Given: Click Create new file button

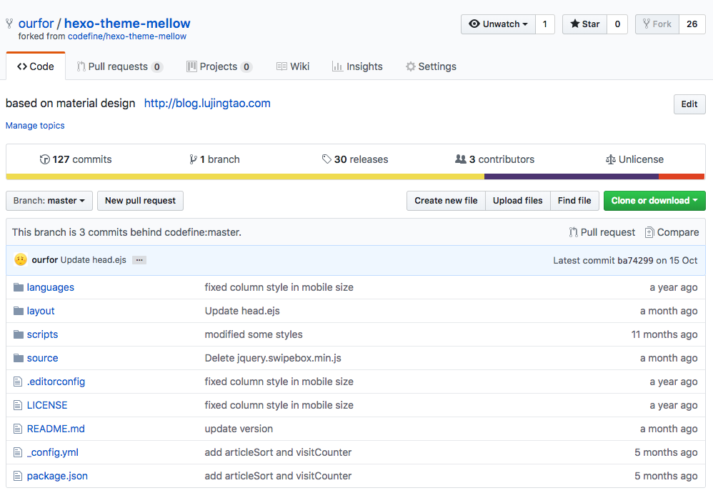Looking at the screenshot, I should 446,201.
